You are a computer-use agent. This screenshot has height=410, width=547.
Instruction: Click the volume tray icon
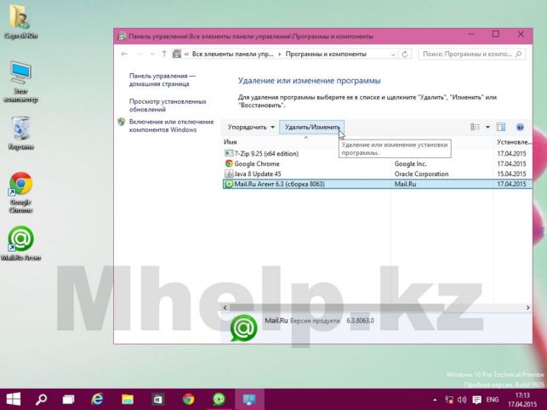[x=462, y=400]
